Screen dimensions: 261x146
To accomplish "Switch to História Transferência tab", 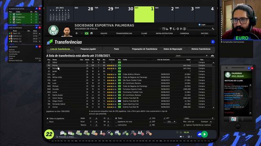I will pos(201,49).
